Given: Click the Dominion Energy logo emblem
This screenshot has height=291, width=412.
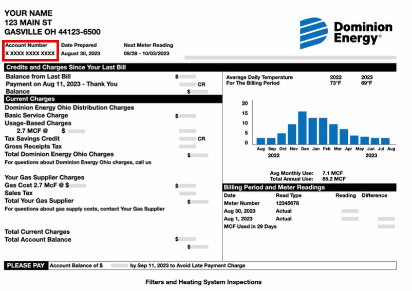Looking at the screenshot, I should 314,33.
